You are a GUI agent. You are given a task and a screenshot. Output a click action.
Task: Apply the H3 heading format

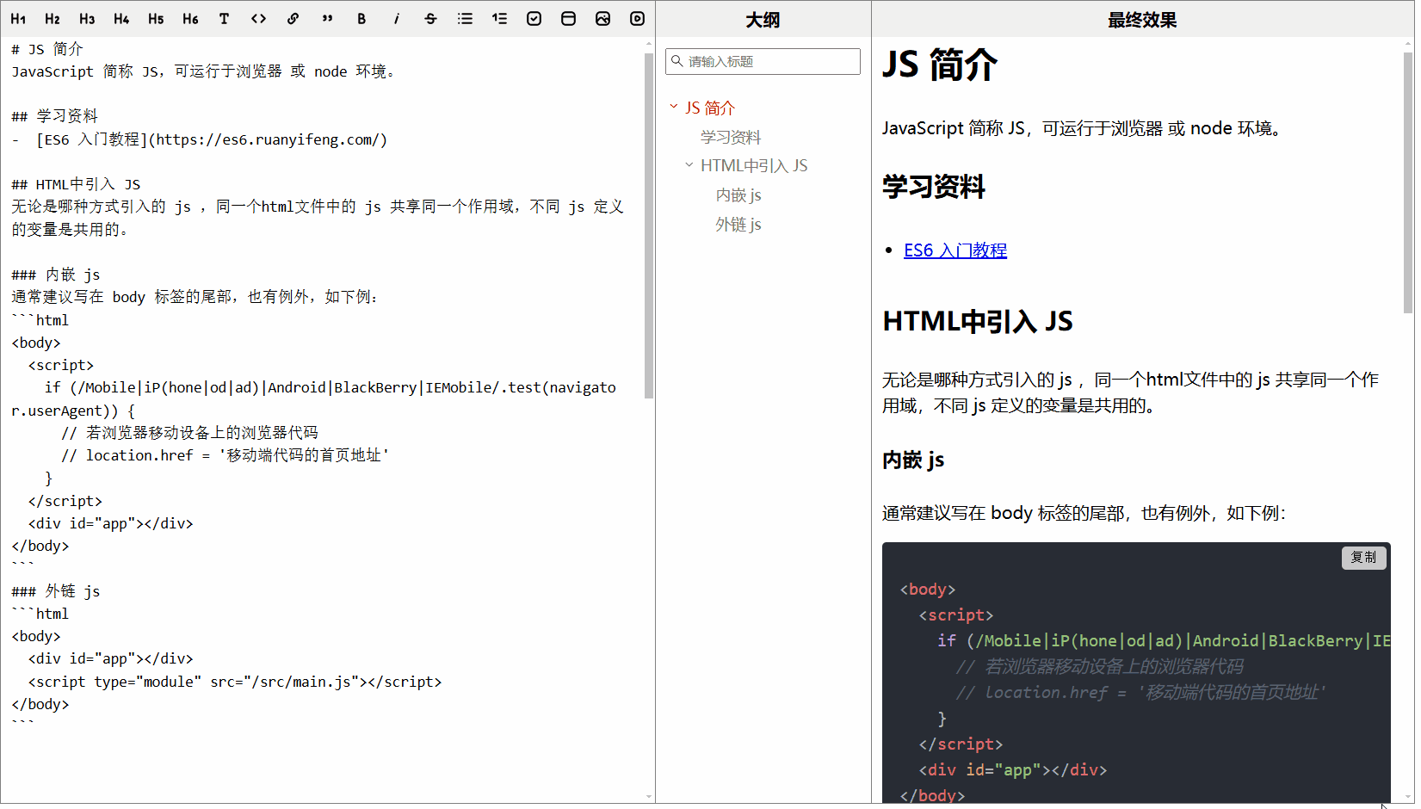pos(87,19)
